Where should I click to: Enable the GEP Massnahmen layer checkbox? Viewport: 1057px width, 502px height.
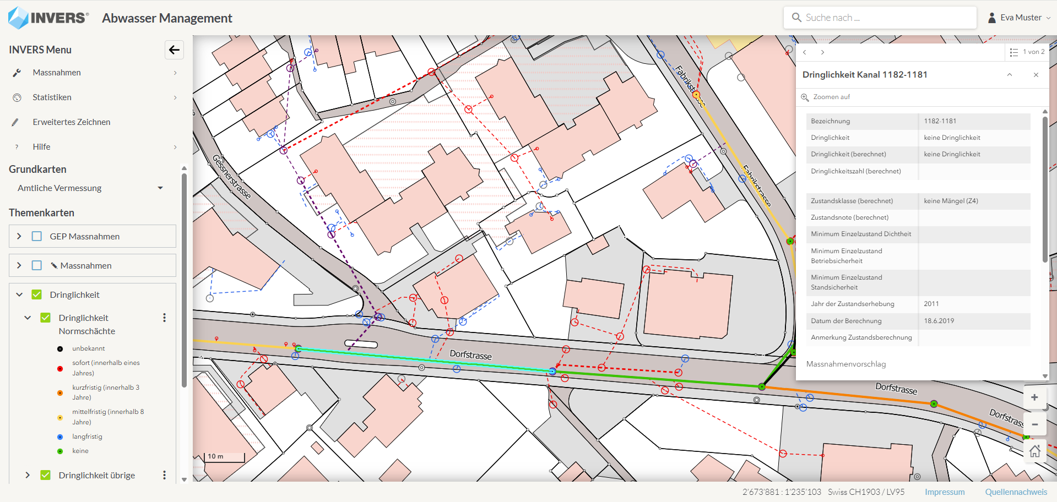coord(37,236)
